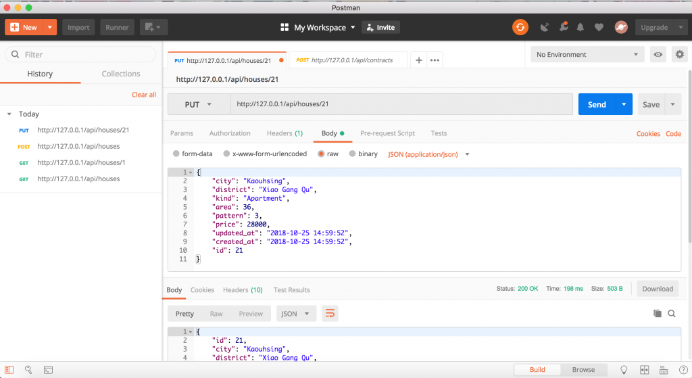Click the workspace grid icon
The width and height of the screenshot is (692, 378).
pyautogui.click(x=285, y=27)
